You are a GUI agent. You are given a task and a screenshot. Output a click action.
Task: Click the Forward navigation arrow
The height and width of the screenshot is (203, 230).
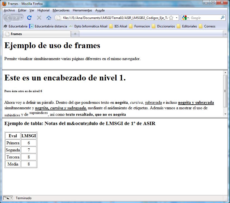point(16,17)
